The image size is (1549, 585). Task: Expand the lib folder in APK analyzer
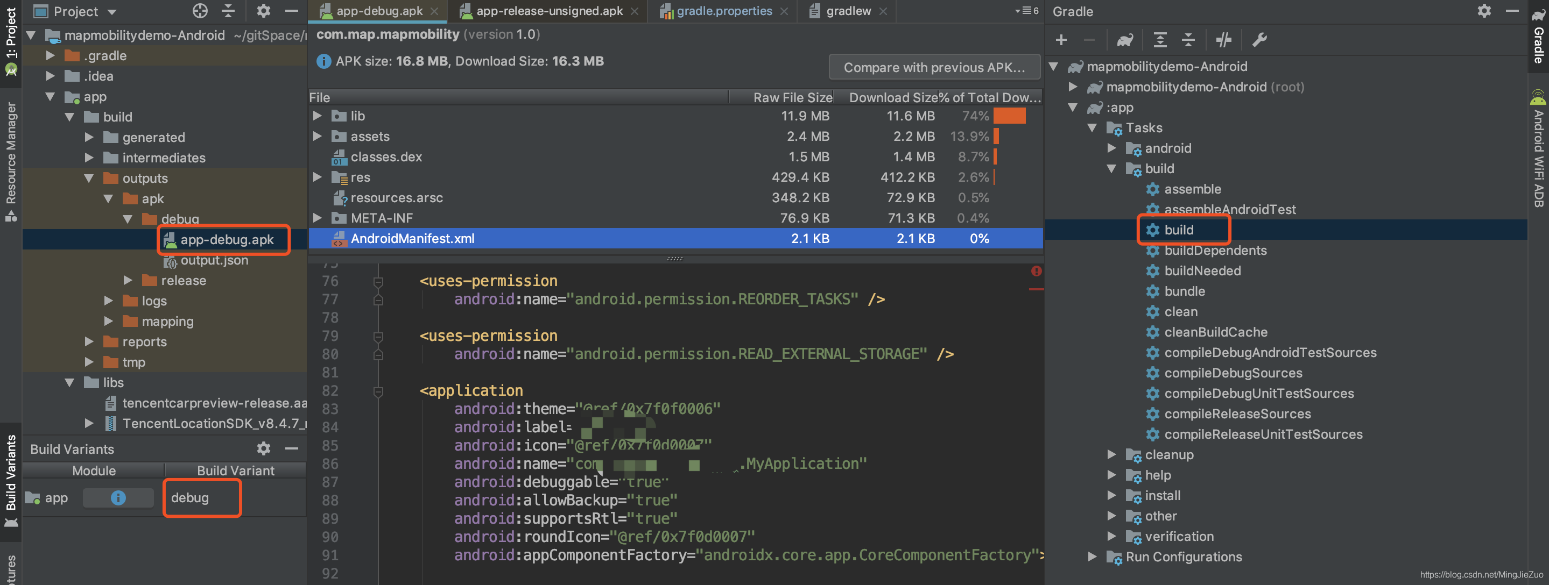[x=317, y=116]
